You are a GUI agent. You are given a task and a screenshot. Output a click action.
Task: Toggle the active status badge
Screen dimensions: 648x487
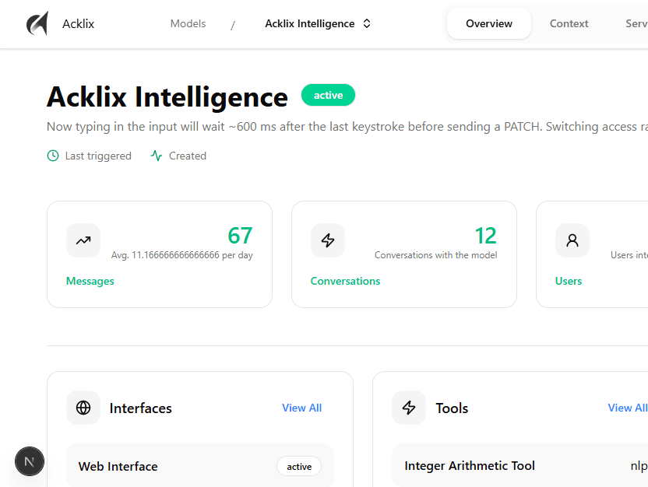tap(328, 95)
